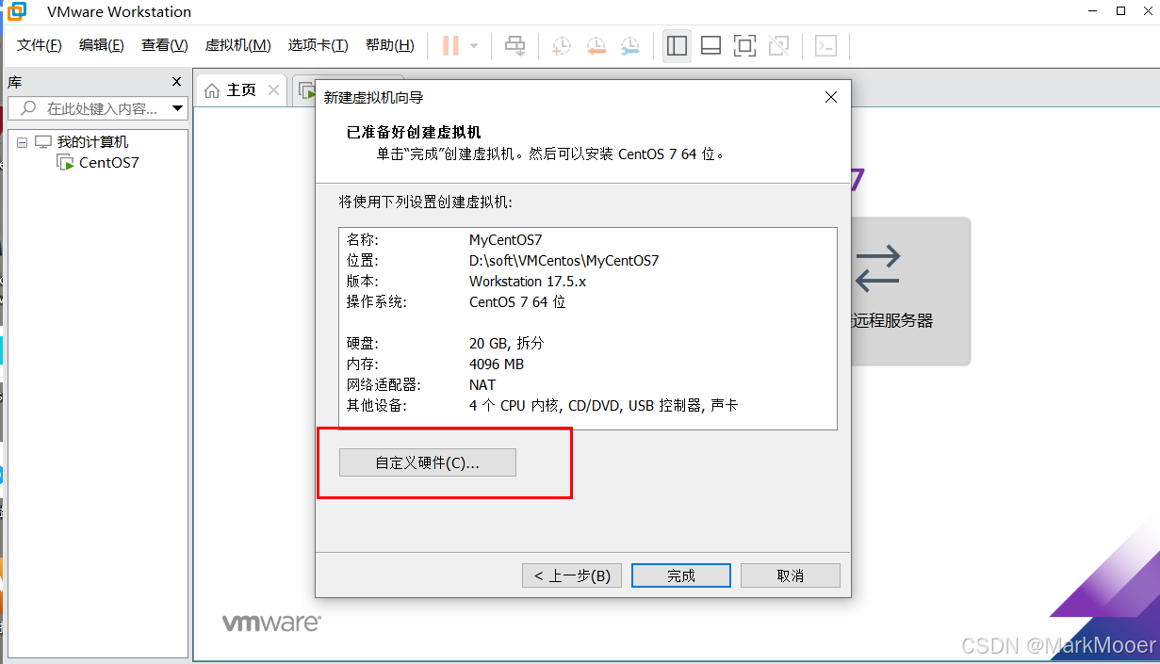The width and height of the screenshot is (1160, 664).
Task: Click the VMware Workstation title bar logo
Action: (18, 12)
